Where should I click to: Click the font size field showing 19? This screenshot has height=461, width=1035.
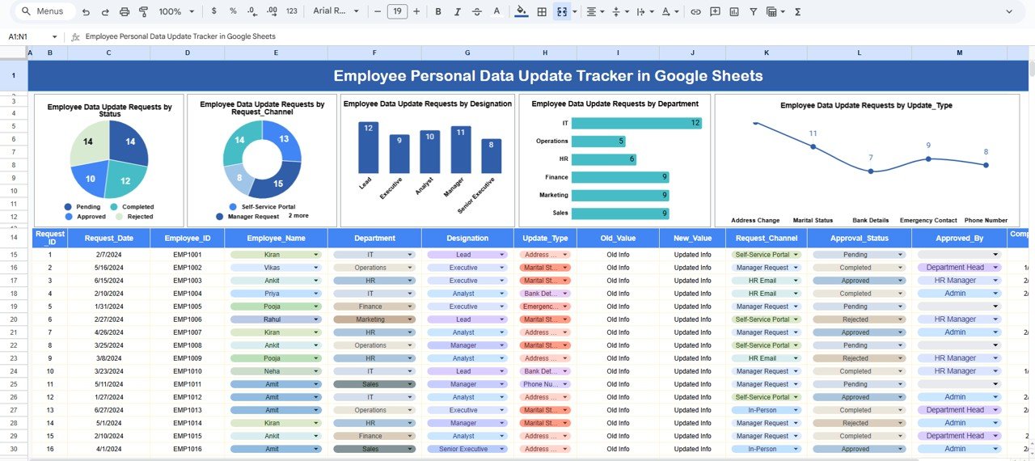tap(397, 12)
